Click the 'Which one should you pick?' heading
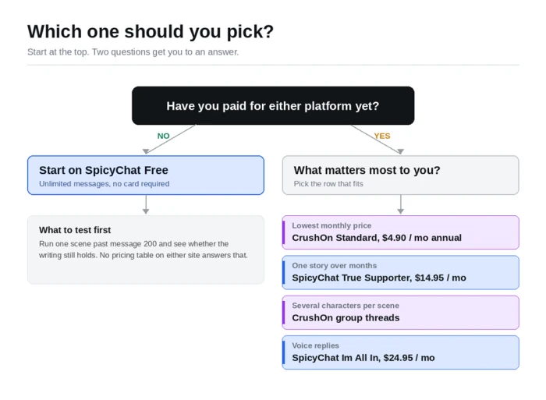Image resolution: width=546 pixels, height=400 pixels. coord(151,31)
